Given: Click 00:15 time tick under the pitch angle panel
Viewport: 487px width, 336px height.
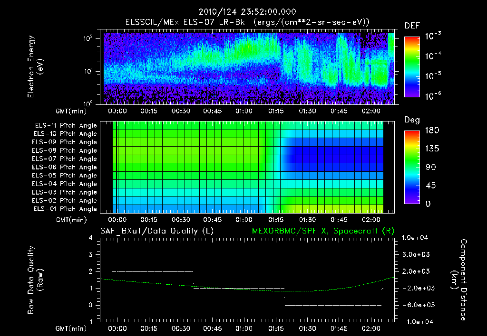Looking at the screenshot, I should coord(149,220).
